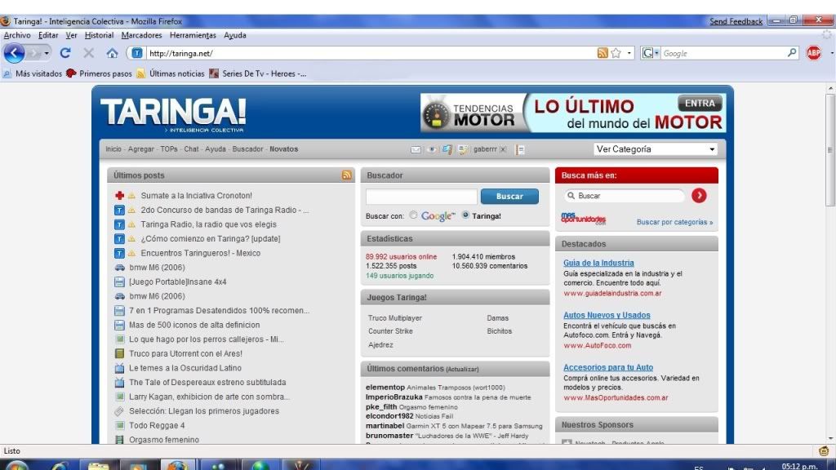The image size is (836, 470).
Task: Open Buscar por categorías link
Action: (x=674, y=222)
